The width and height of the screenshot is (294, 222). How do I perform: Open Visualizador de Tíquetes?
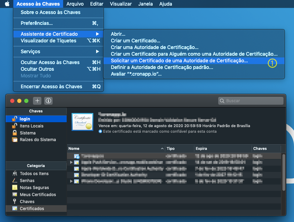click(59, 41)
